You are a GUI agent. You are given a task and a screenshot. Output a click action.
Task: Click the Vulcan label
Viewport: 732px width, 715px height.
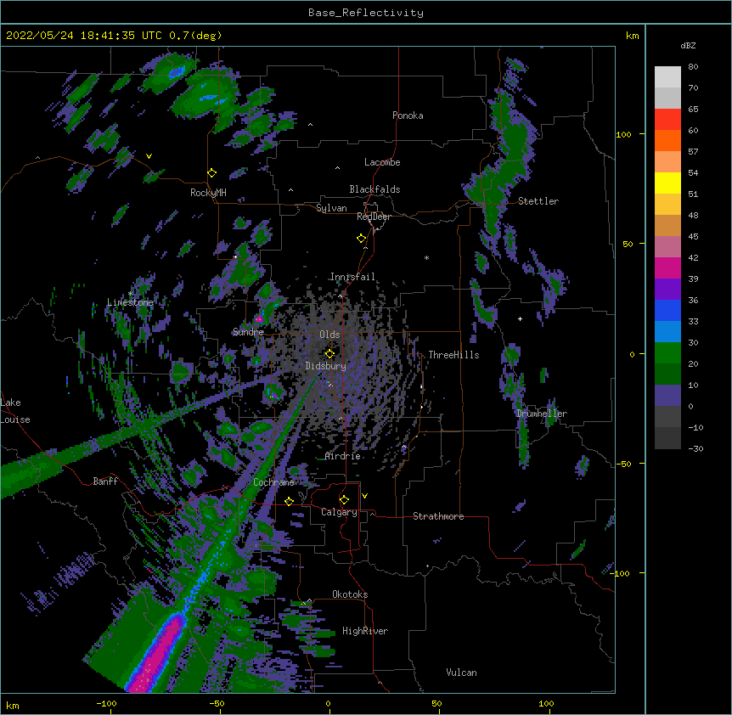[x=461, y=673]
